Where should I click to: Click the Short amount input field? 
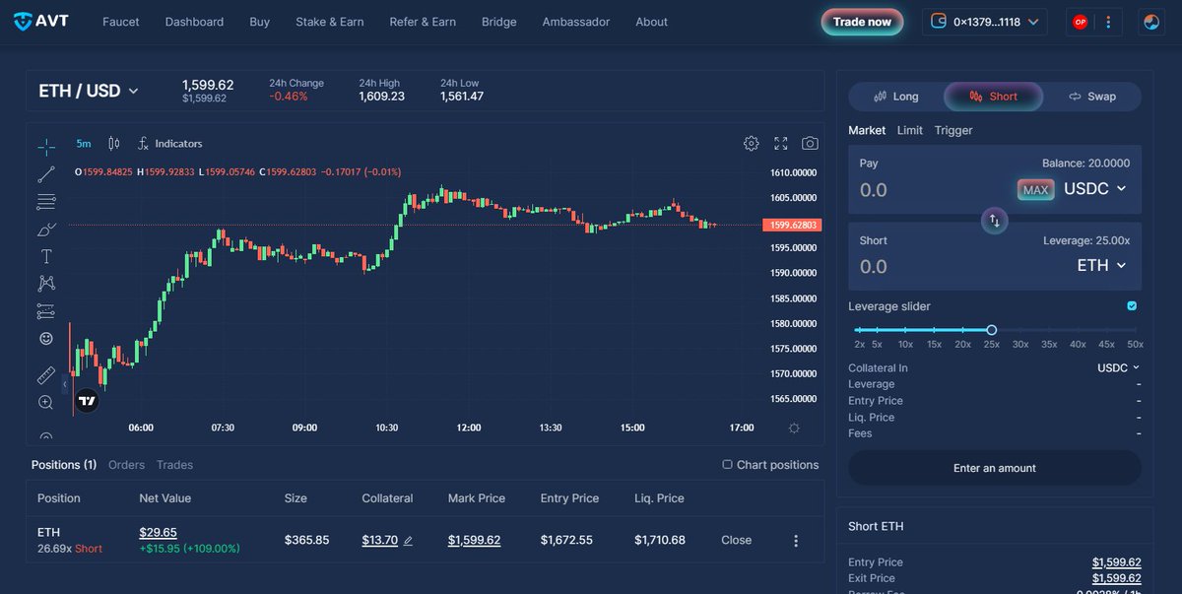(x=931, y=266)
